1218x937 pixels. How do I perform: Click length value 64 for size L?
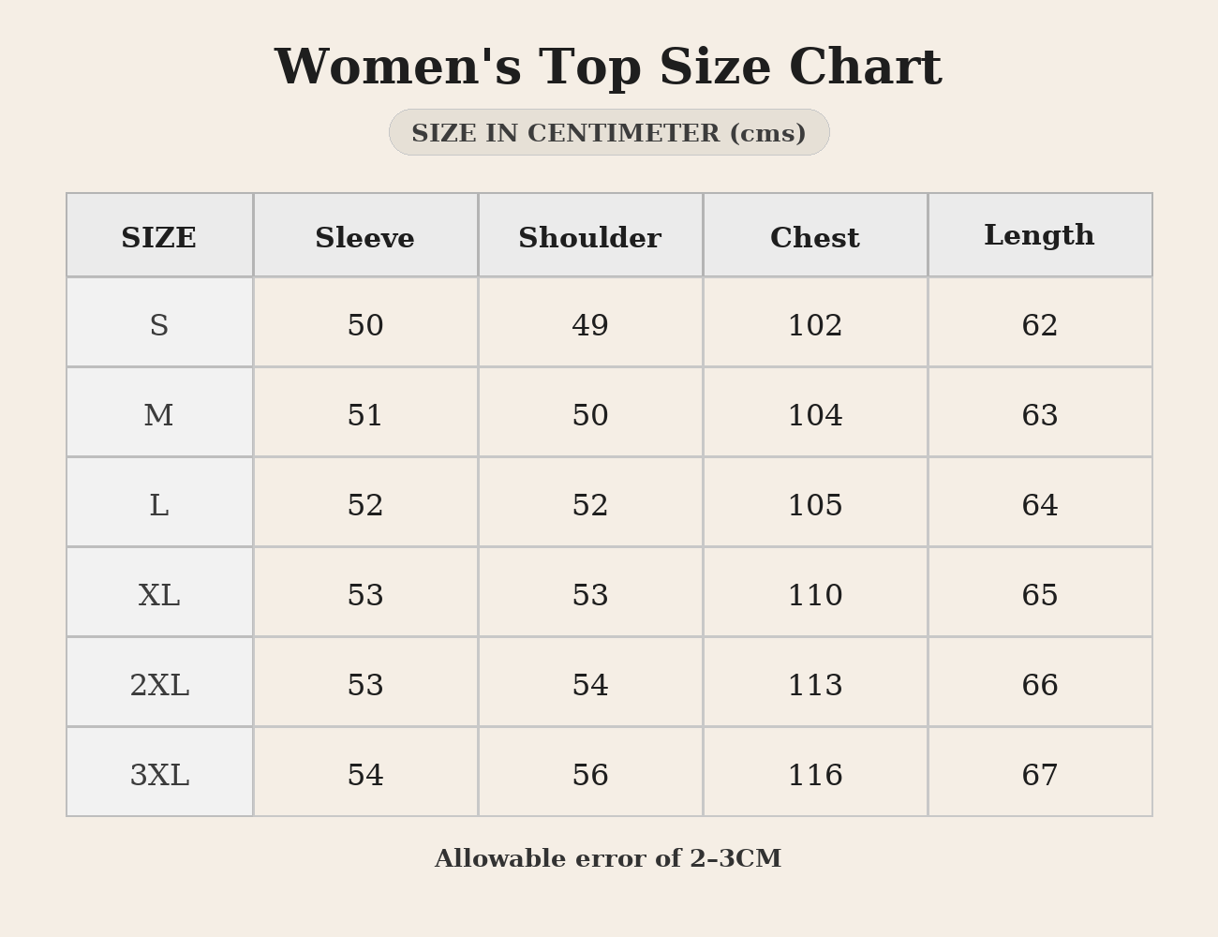coord(1040,505)
